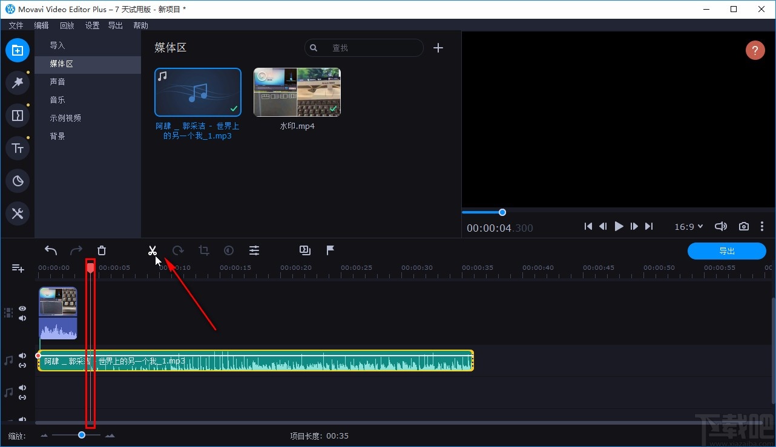This screenshot has width=776, height=447.
Task: Add a marker with the flag icon
Action: [x=330, y=250]
